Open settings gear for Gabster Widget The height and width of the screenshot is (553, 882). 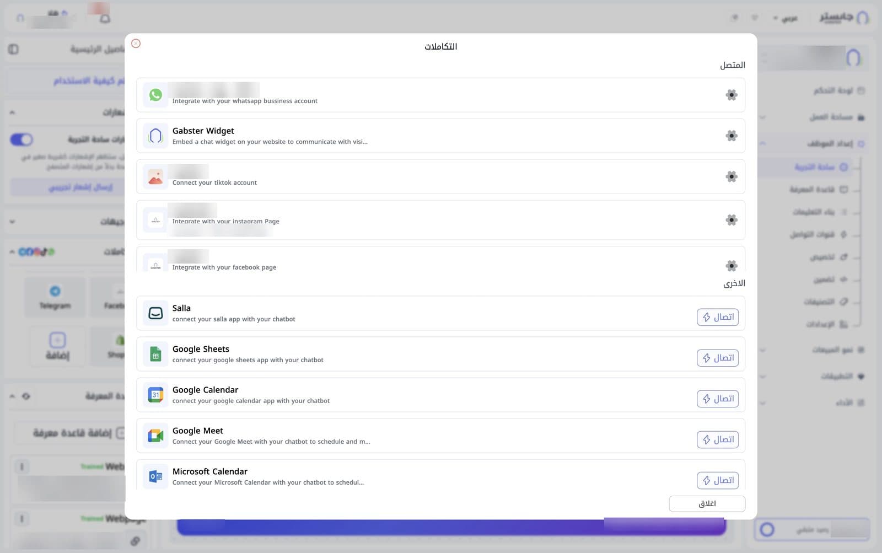(x=732, y=136)
